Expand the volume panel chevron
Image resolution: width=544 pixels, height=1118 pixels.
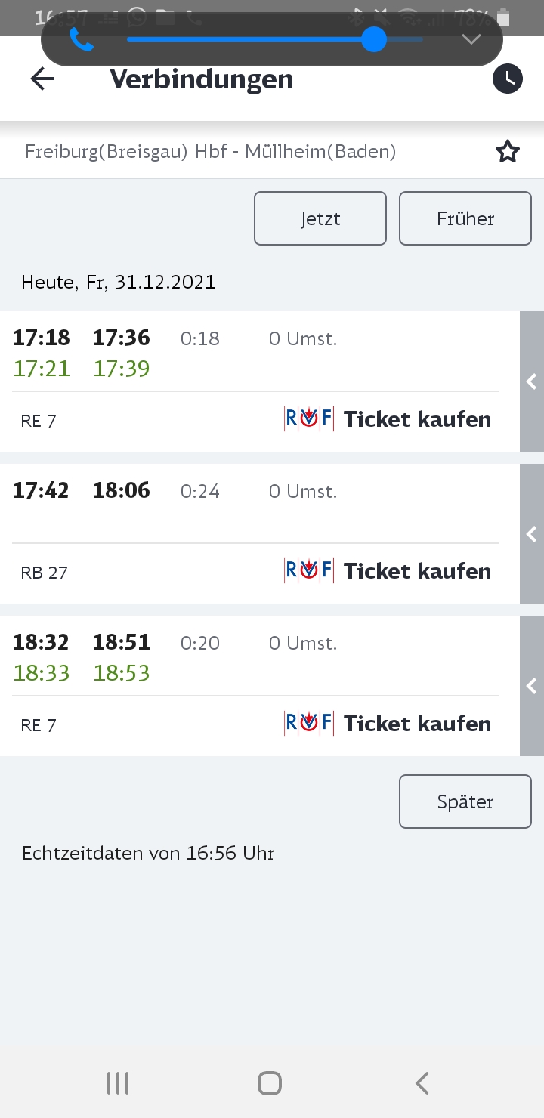tap(471, 39)
